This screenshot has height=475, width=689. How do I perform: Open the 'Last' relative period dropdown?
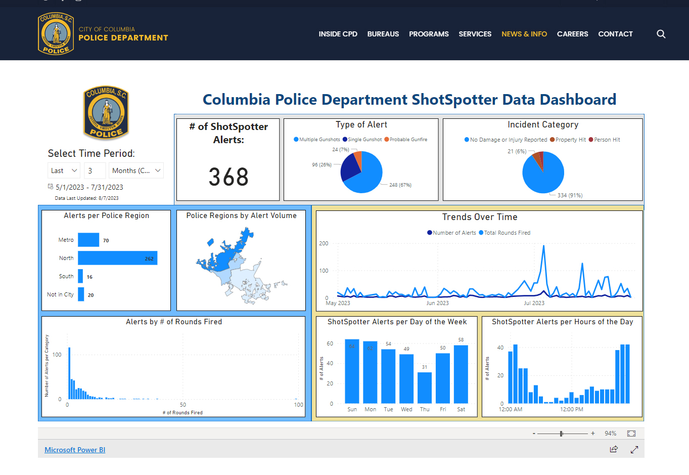coord(64,170)
